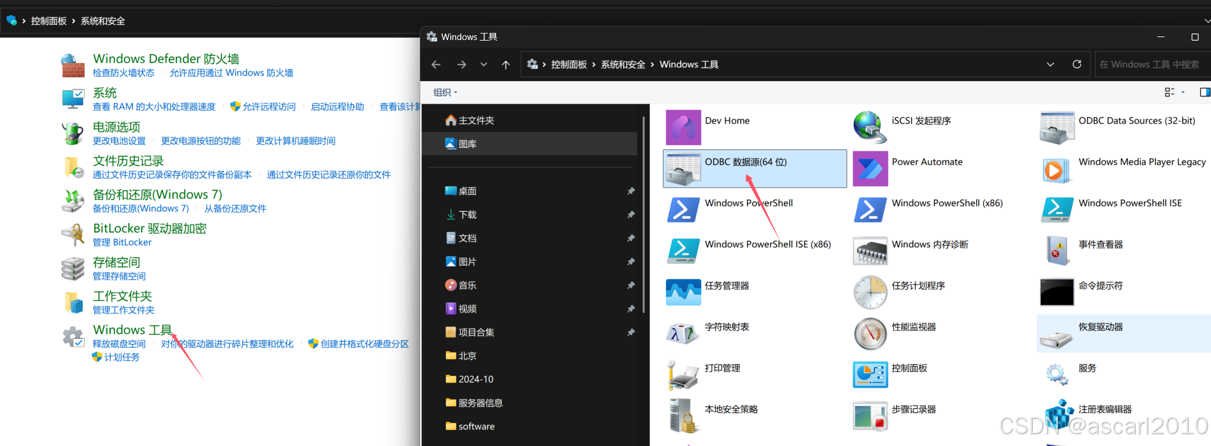This screenshot has height=446, width=1211.
Task: Open Windows PowerShell ISE icon
Action: (1057, 209)
